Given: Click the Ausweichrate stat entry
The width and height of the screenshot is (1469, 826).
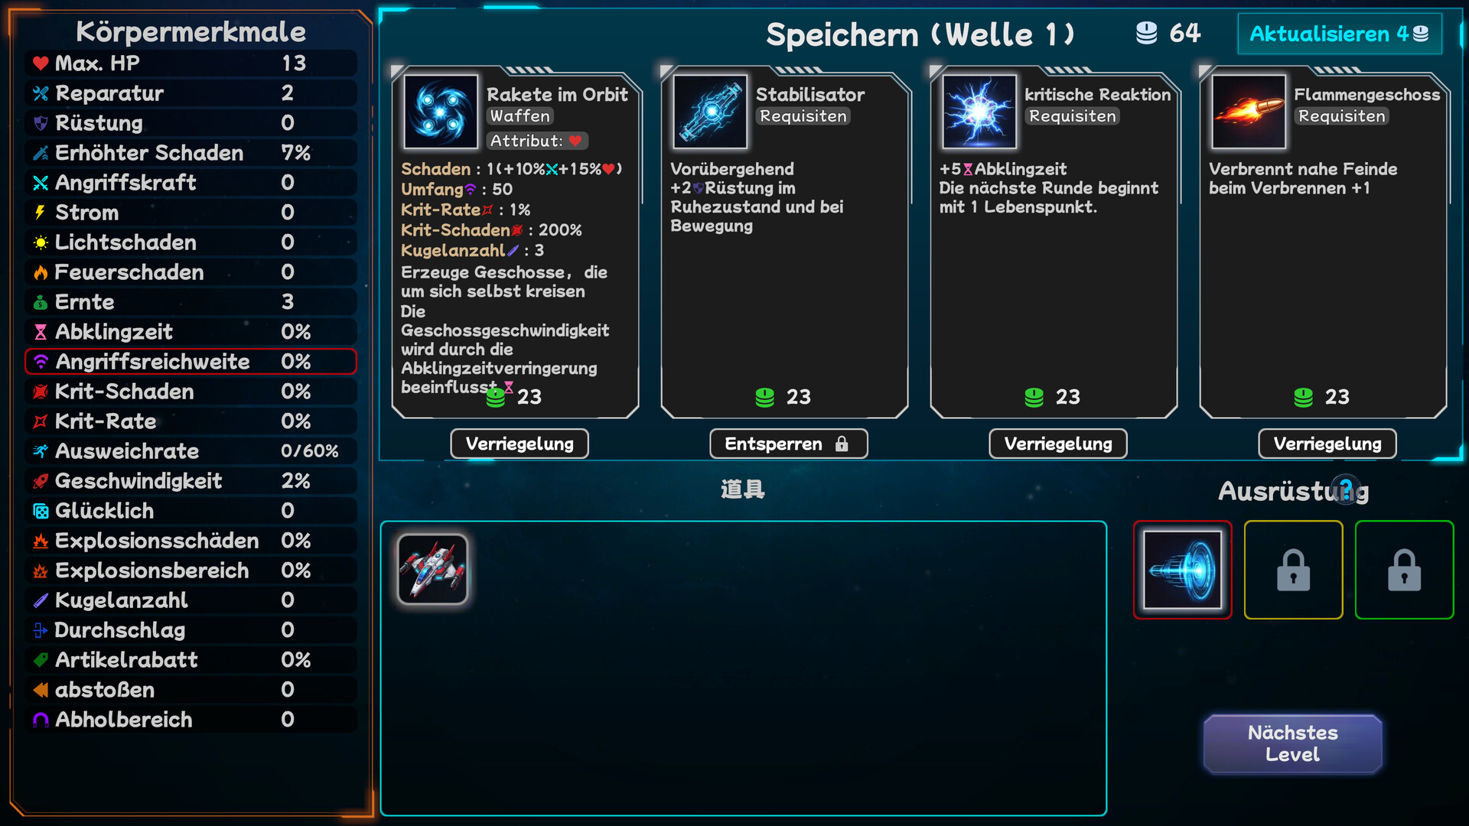Looking at the screenshot, I should coord(191,451).
